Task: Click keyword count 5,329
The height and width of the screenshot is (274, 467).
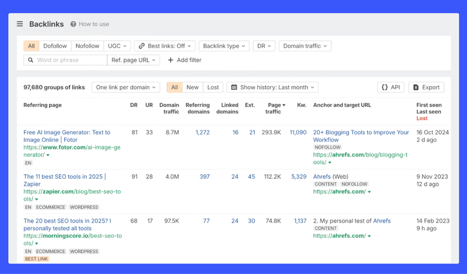Action: click(299, 176)
